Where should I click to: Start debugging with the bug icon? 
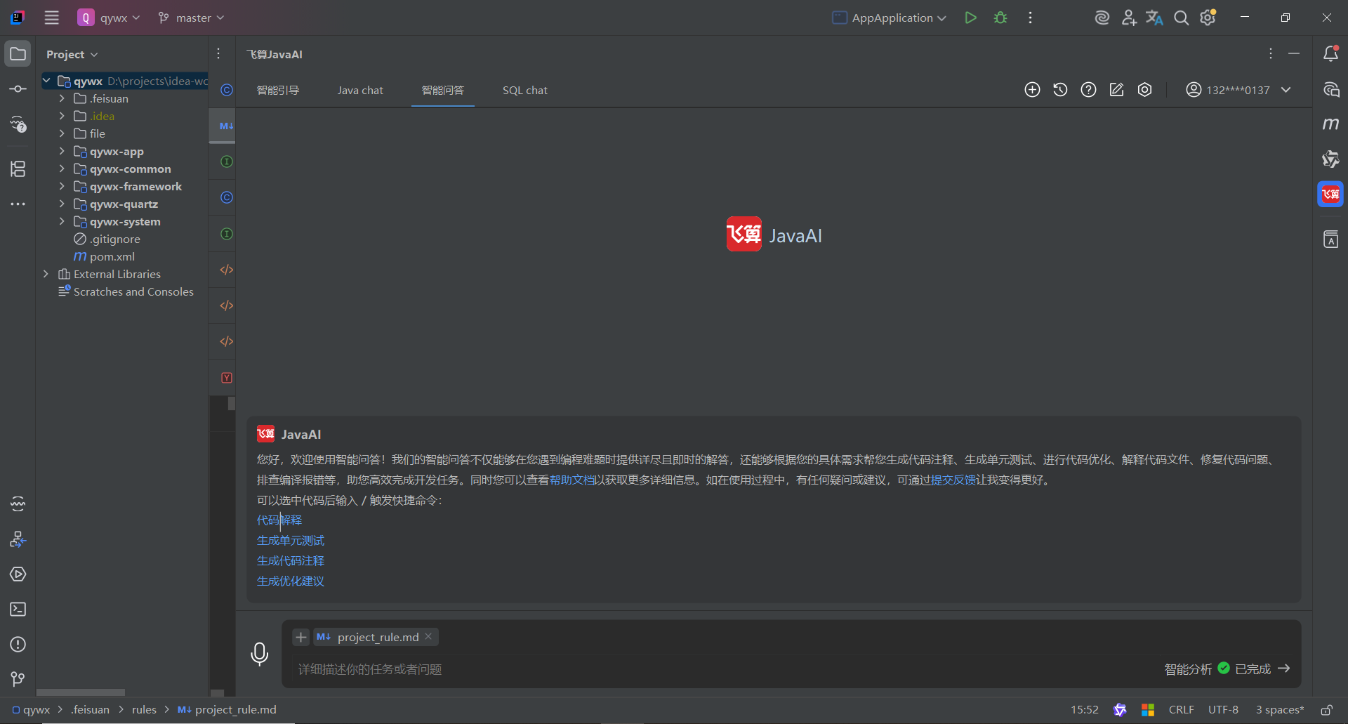coord(1000,18)
